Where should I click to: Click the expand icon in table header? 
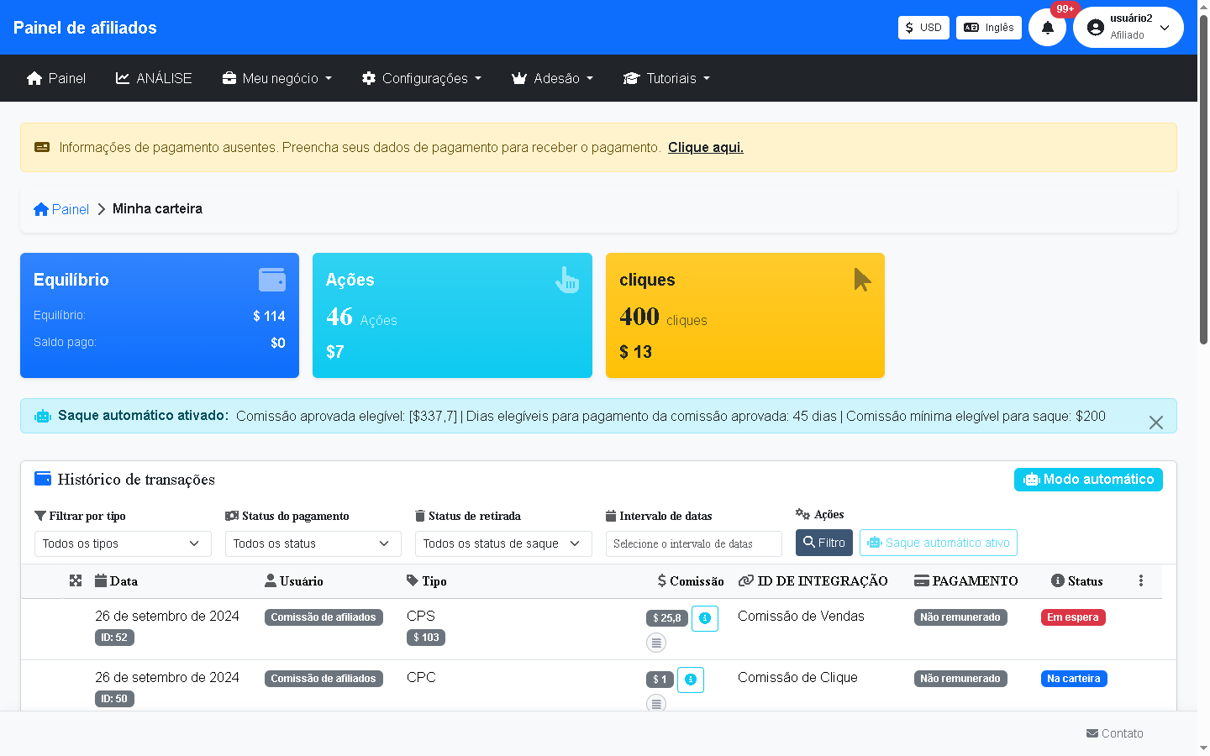[76, 580]
